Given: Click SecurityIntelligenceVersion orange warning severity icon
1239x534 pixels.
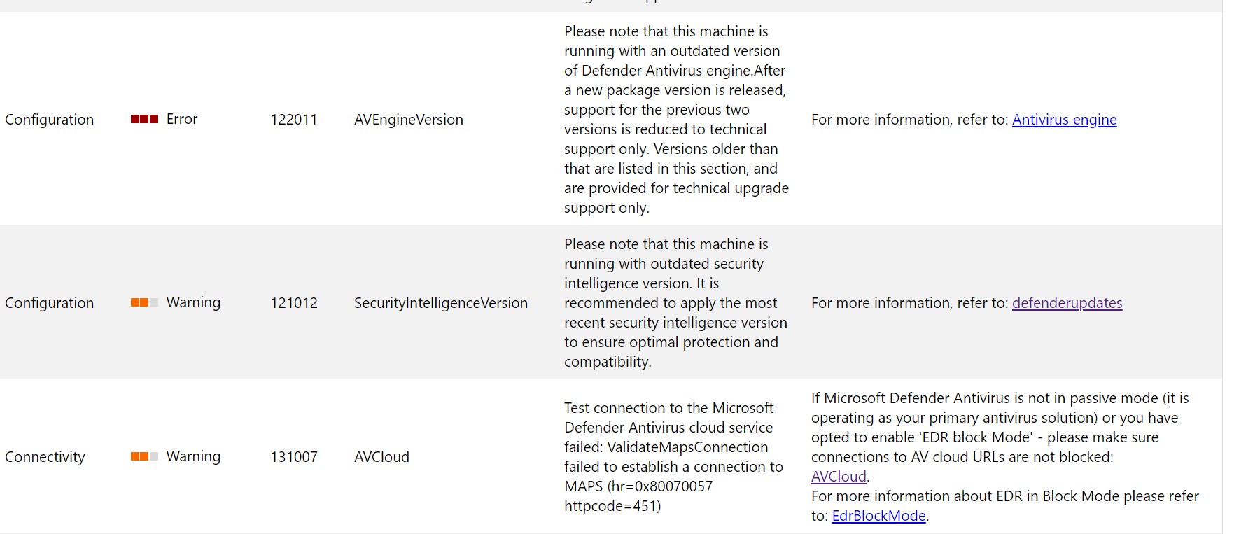Looking at the screenshot, I should (x=144, y=302).
